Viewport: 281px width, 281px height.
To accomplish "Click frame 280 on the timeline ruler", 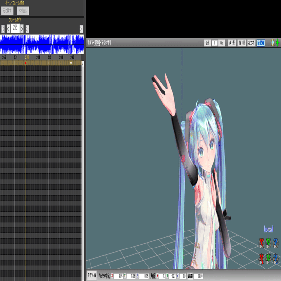I will (38, 57).
